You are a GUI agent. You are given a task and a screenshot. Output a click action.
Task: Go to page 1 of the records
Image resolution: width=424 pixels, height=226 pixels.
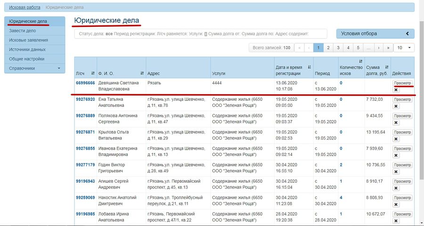coord(318,48)
